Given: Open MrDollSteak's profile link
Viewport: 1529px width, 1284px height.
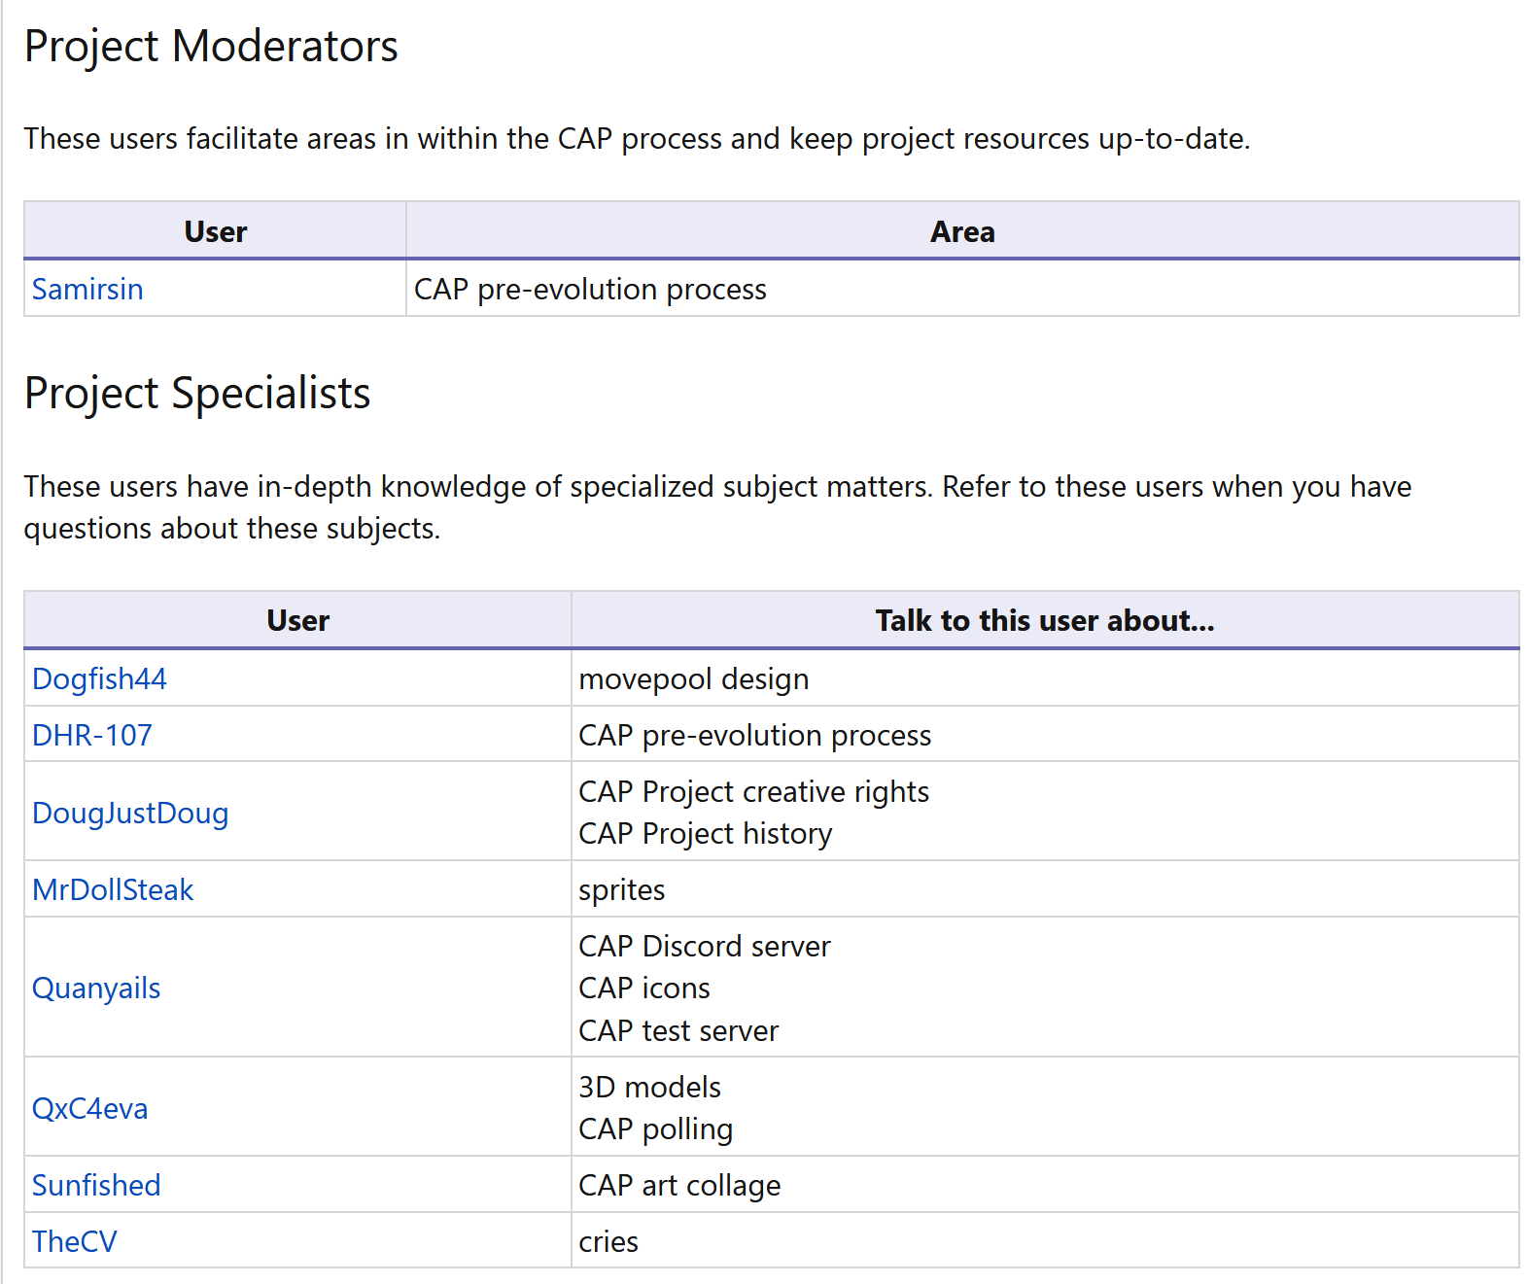Looking at the screenshot, I should tap(113, 889).
